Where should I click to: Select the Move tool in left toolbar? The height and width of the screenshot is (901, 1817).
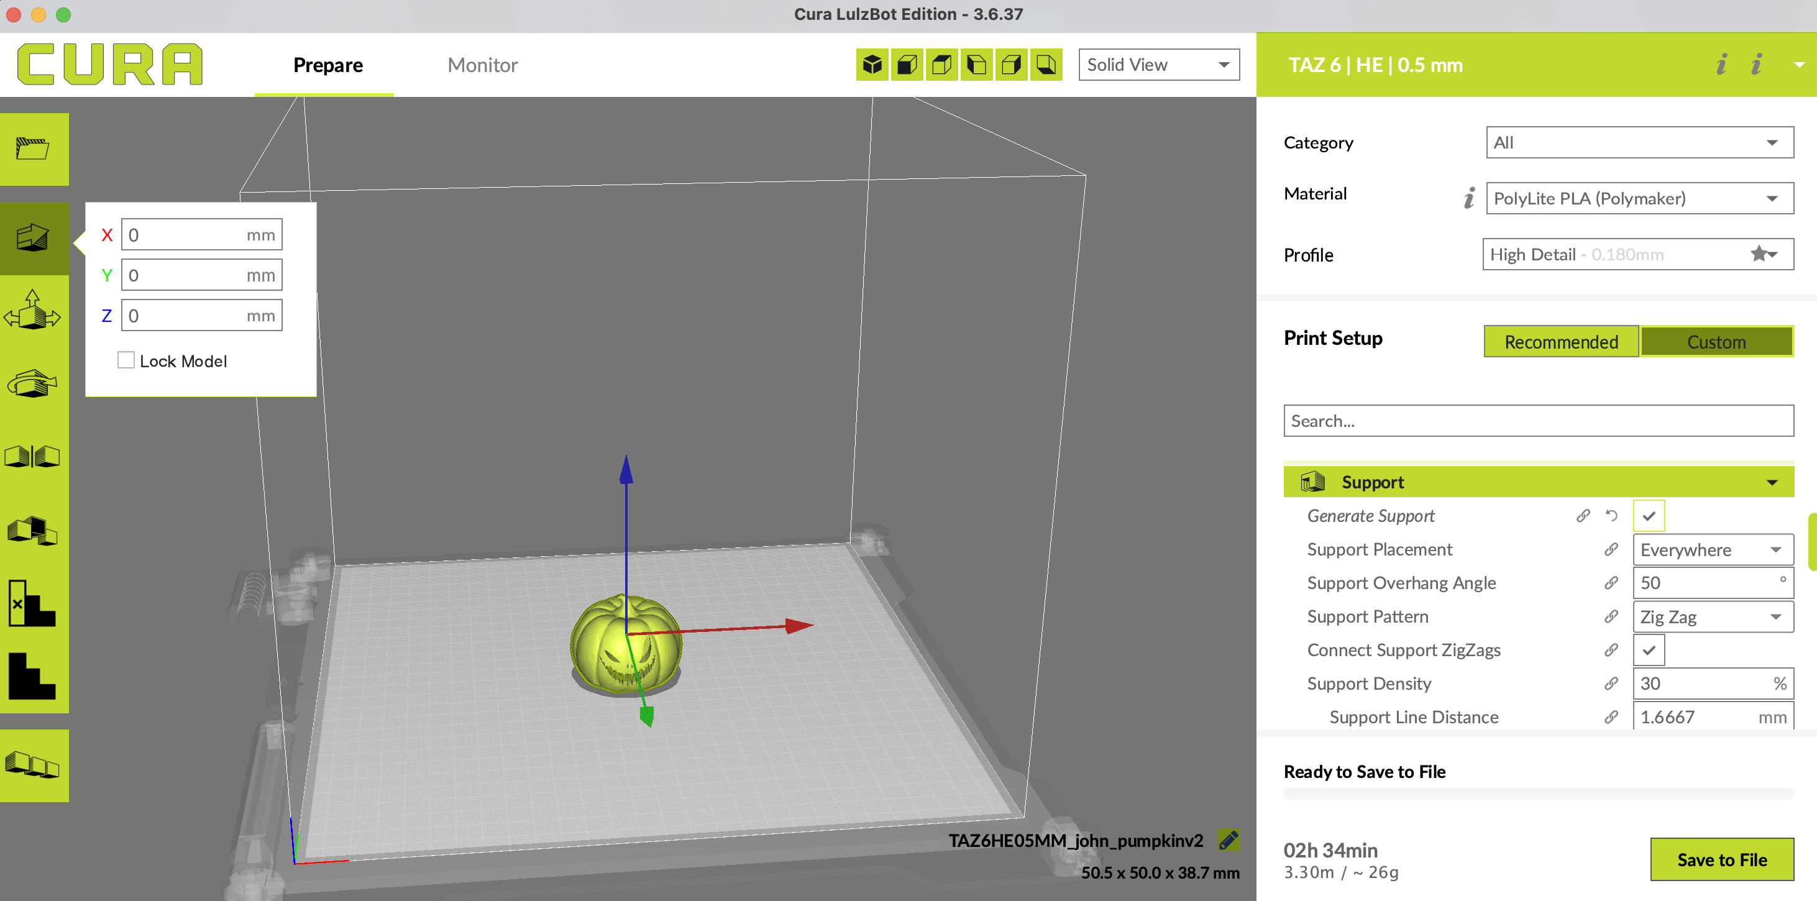click(34, 239)
